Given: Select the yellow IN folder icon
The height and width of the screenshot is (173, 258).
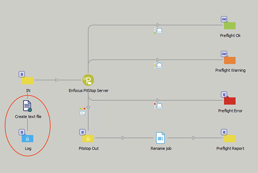Looking at the screenshot, I should coord(28,80).
